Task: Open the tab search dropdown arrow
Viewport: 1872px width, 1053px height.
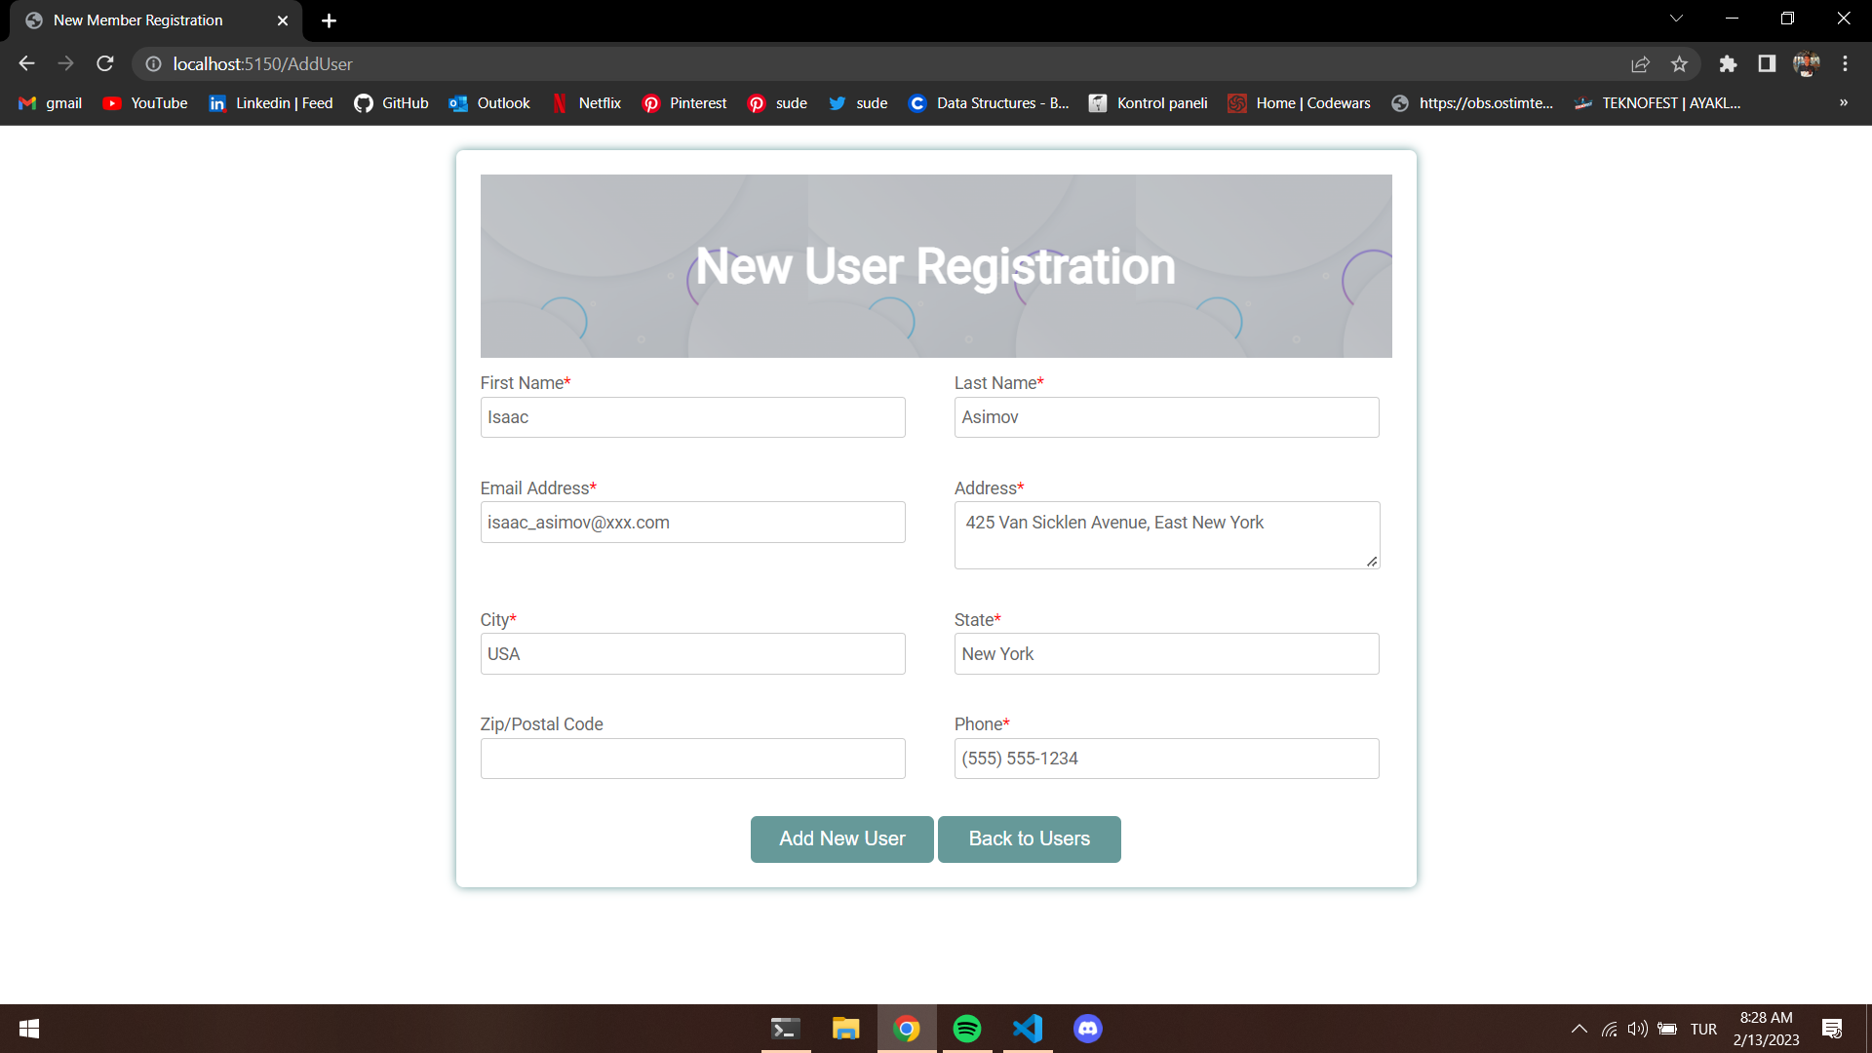Action: coord(1676,19)
